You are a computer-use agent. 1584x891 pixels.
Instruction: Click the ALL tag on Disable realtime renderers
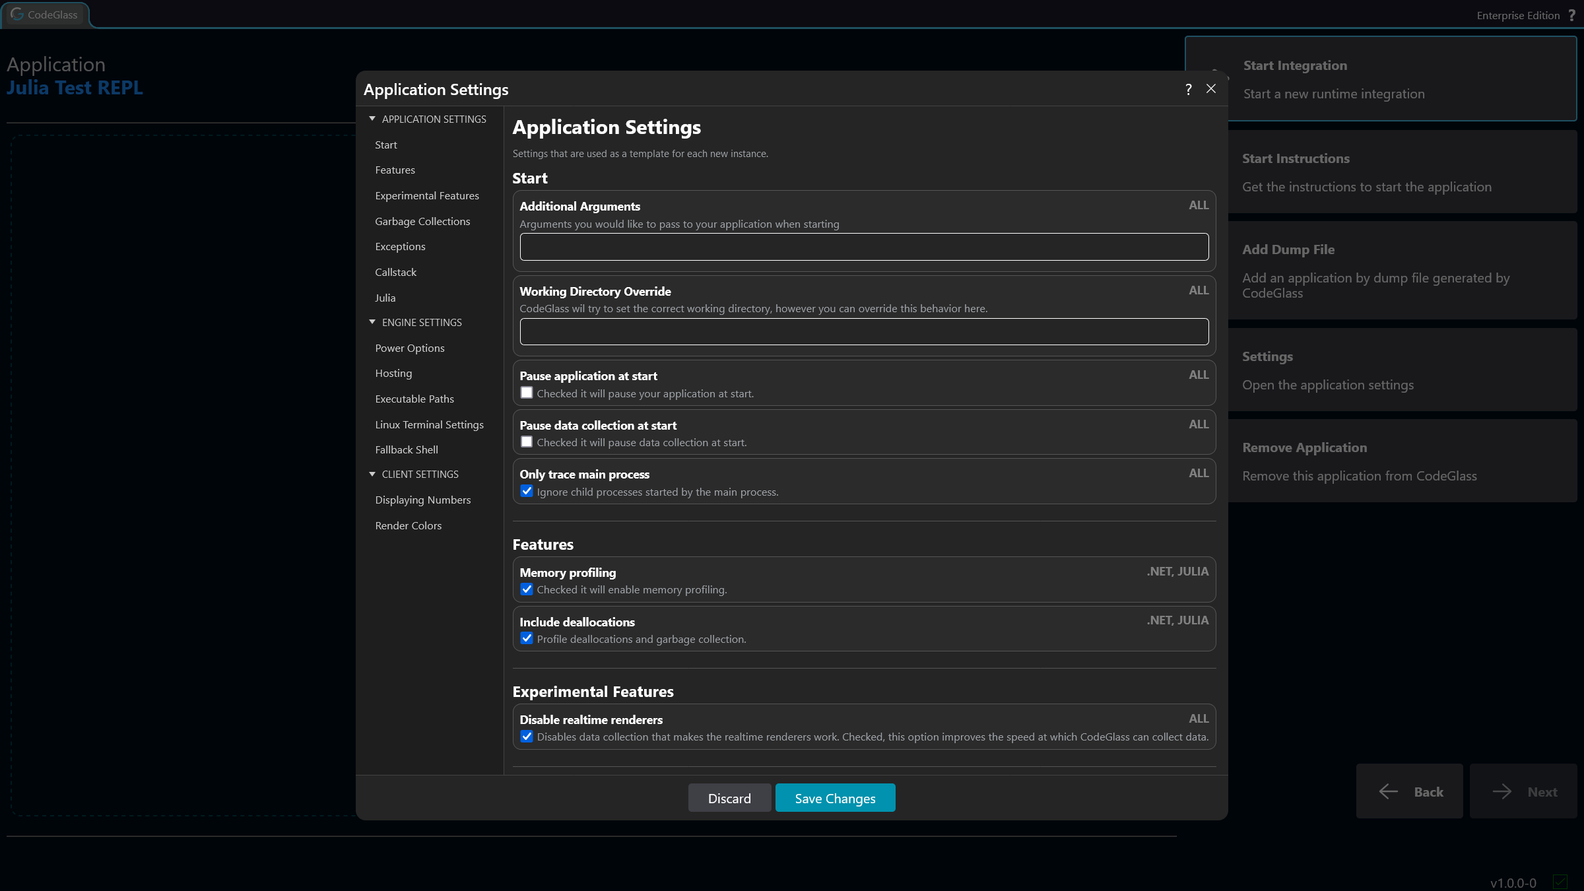tap(1199, 718)
